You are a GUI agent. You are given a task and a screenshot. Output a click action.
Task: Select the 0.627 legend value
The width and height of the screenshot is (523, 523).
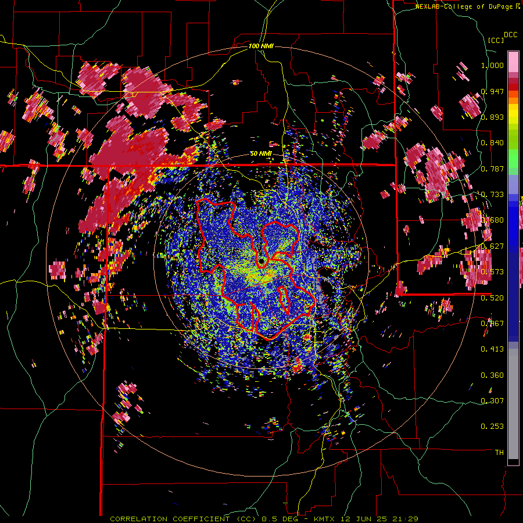pos(492,246)
